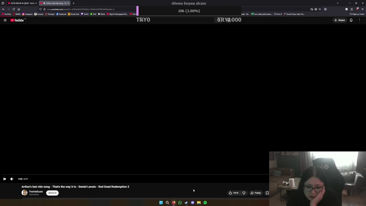Open TheOddSusie channel avatar
Screen dimensions: 366x206
25,193
